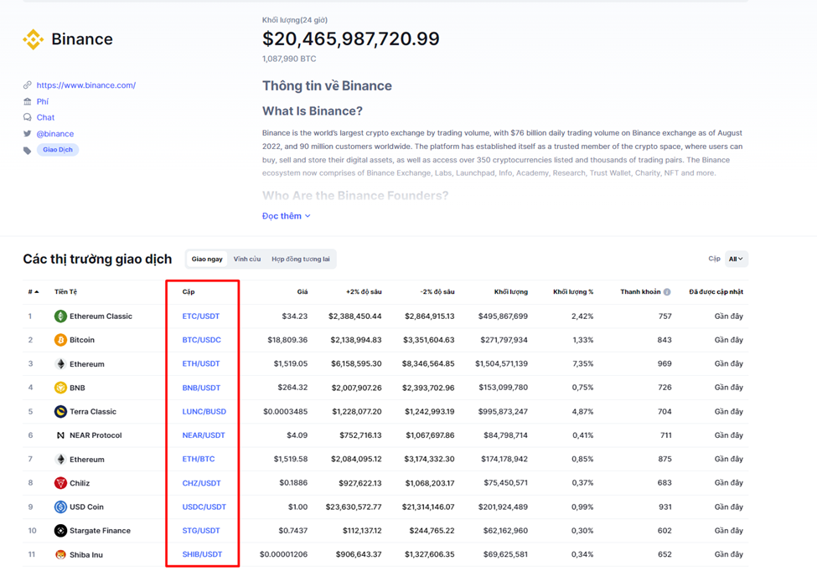
Task: Click the Chiliz coin icon
Action: coord(60,483)
